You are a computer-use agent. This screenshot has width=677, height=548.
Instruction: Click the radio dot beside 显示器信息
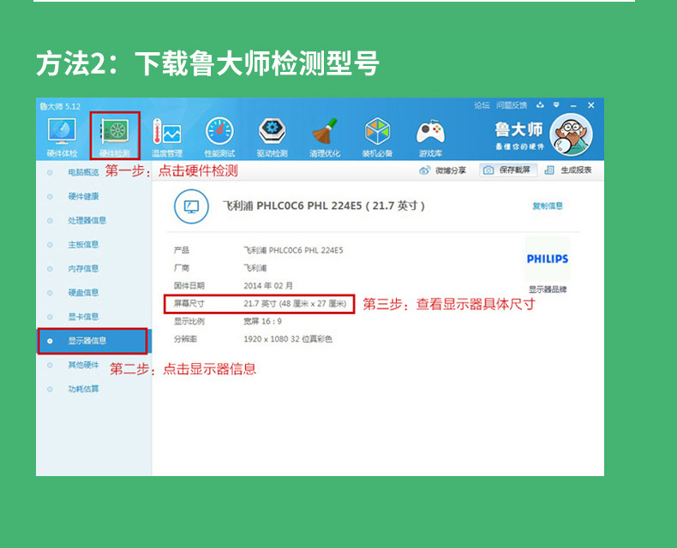click(x=50, y=341)
